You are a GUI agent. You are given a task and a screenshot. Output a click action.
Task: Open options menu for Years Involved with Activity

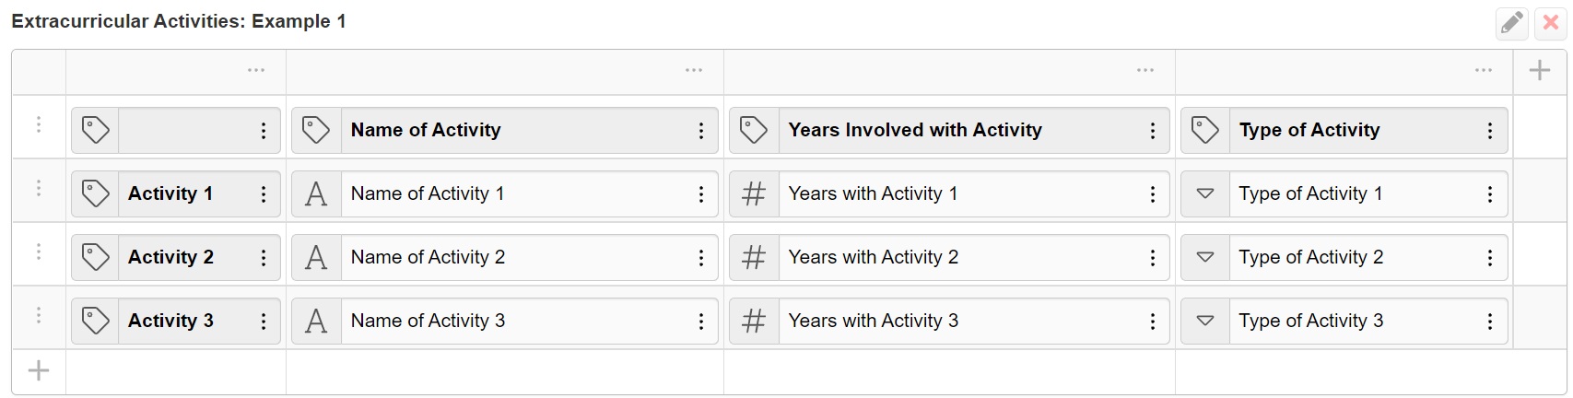tap(1153, 131)
